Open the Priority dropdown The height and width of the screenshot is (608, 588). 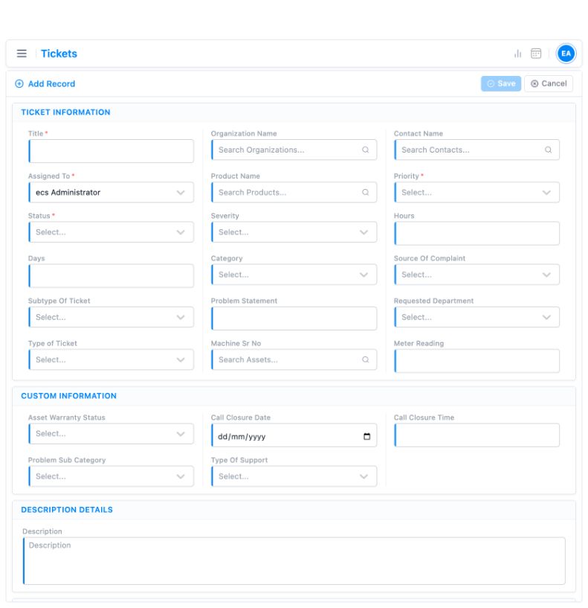click(x=476, y=192)
